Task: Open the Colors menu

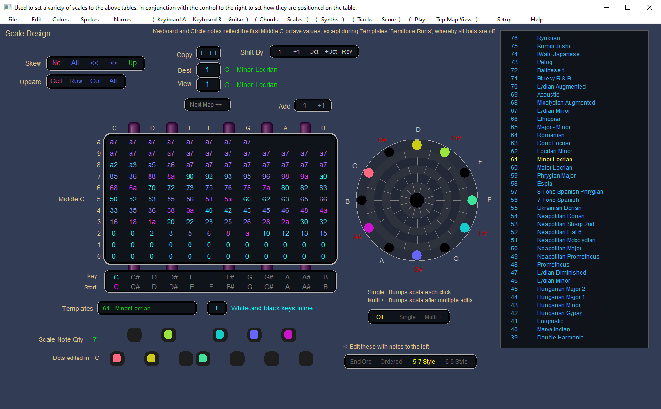Action: 60,20
